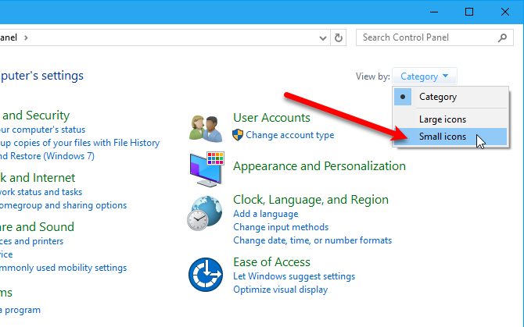The height and width of the screenshot is (327, 524).
Task: Open the Ease of Access circular icon
Action: click(206, 275)
